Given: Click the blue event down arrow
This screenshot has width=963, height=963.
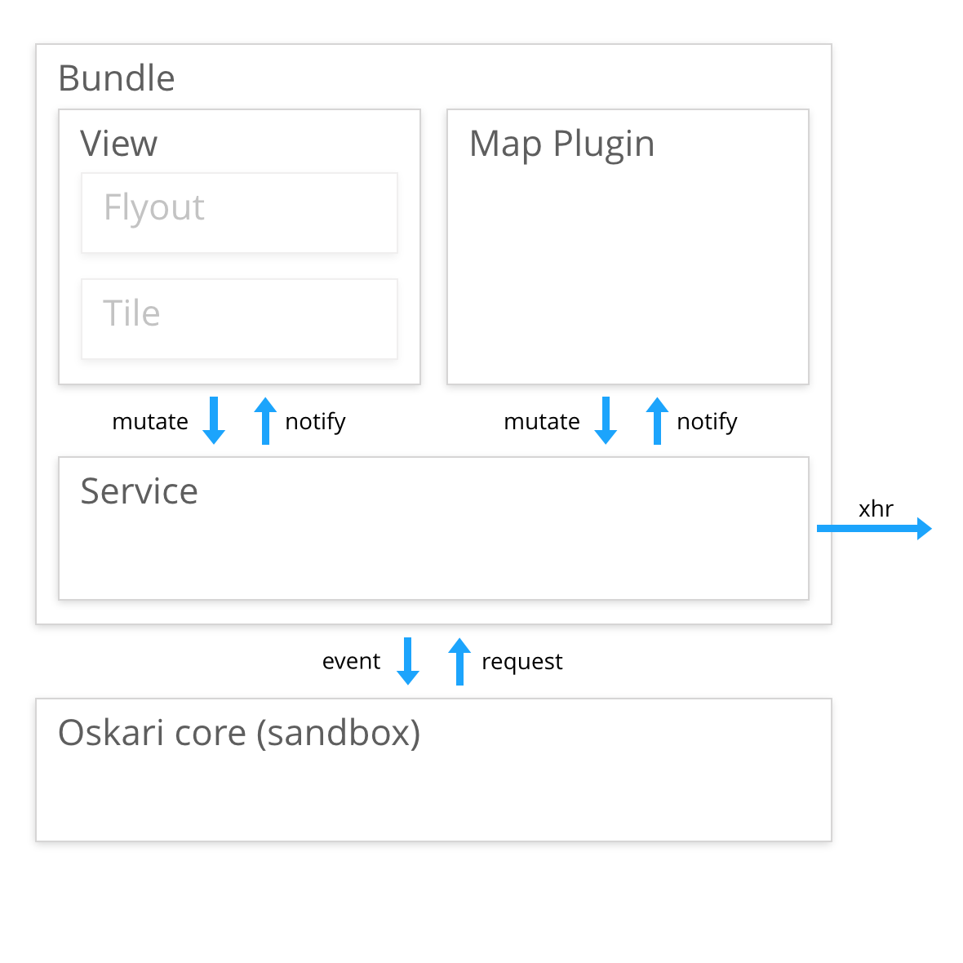Looking at the screenshot, I should point(408,661).
